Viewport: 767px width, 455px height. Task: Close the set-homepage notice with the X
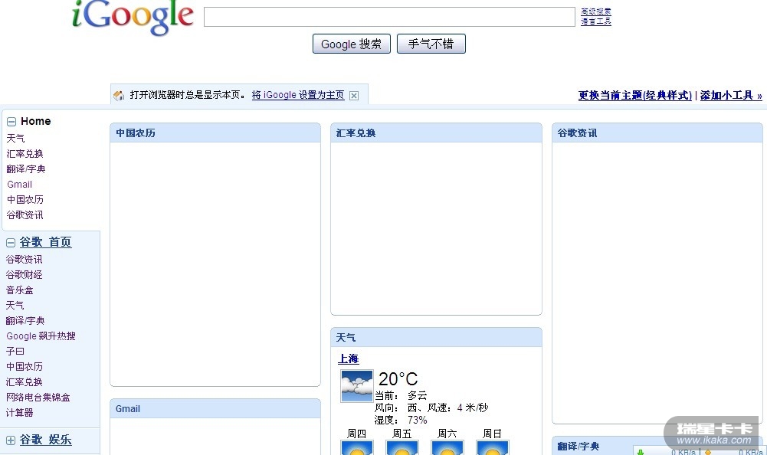354,96
